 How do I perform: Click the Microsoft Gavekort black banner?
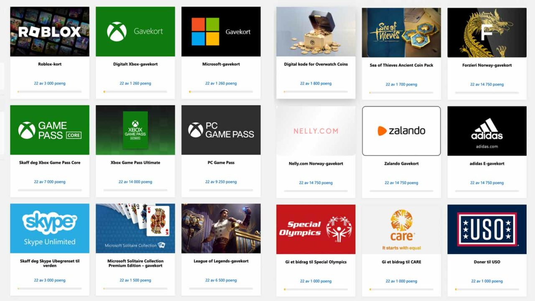pos(221,31)
